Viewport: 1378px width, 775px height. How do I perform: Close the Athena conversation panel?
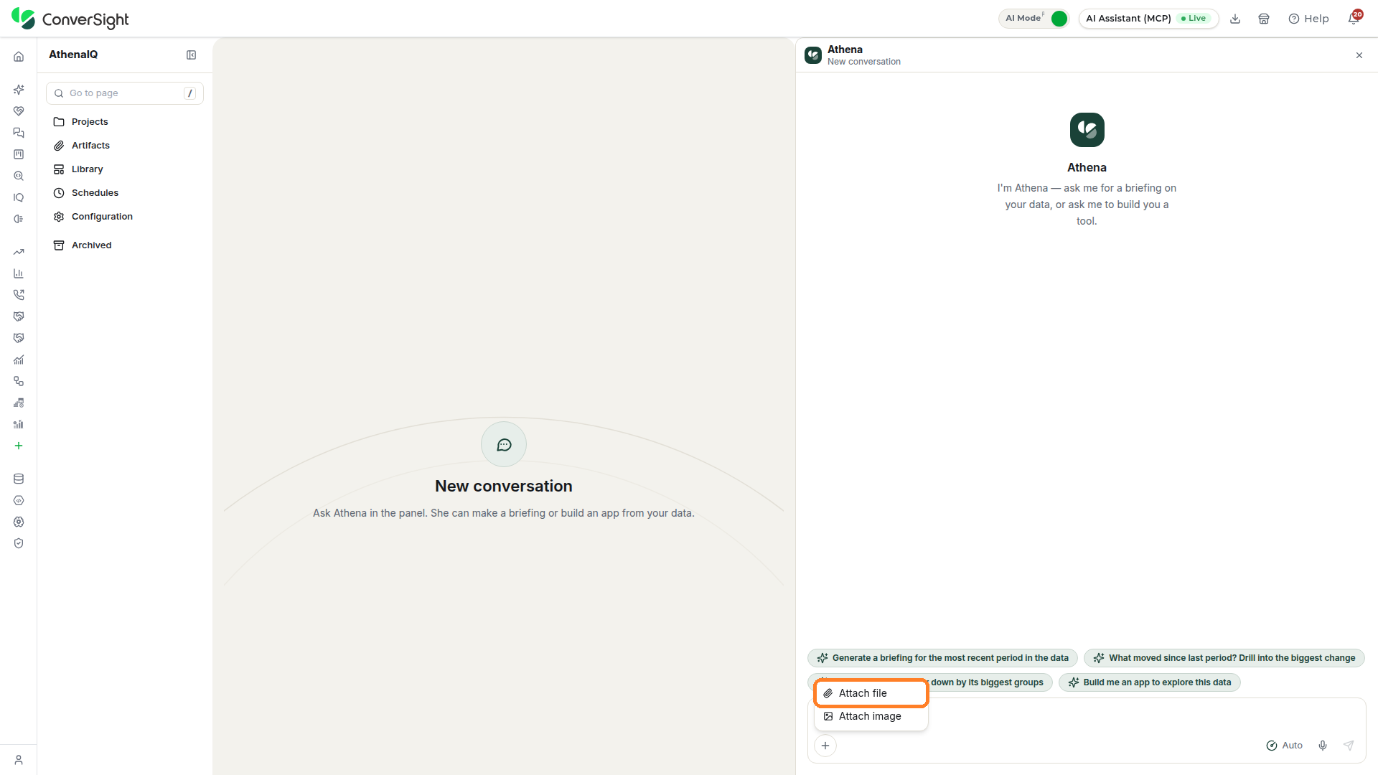pos(1359,55)
